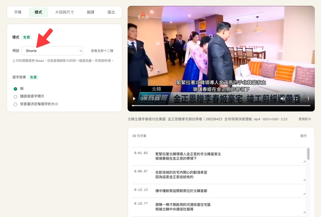Expand the 預設 Shorts dropdown
This screenshot has height=217, width=321.
click(x=52, y=51)
